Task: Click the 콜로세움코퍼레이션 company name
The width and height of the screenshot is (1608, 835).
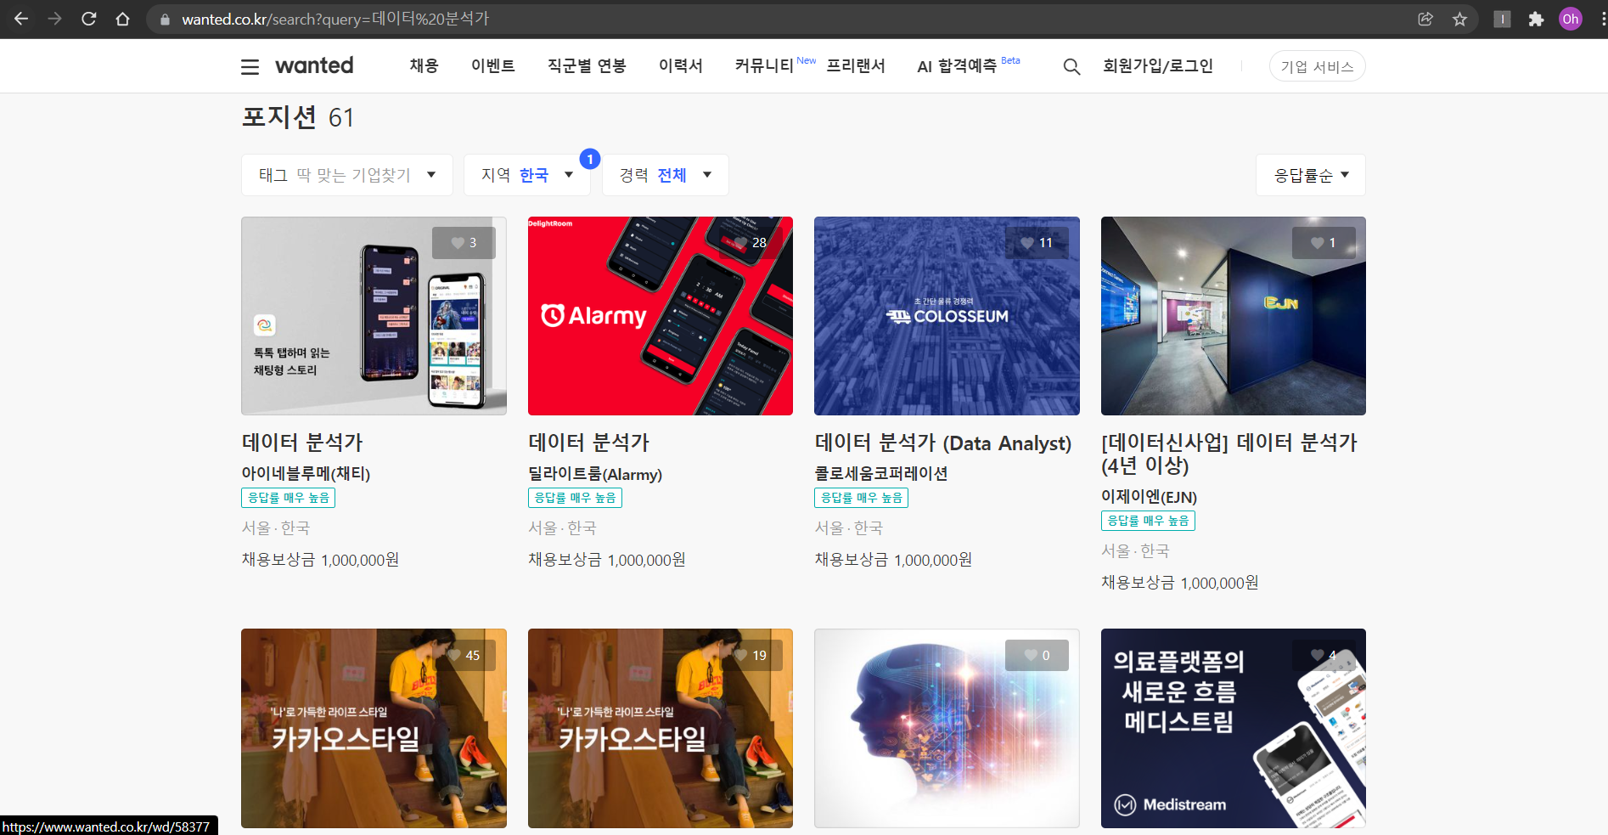Action: click(881, 474)
